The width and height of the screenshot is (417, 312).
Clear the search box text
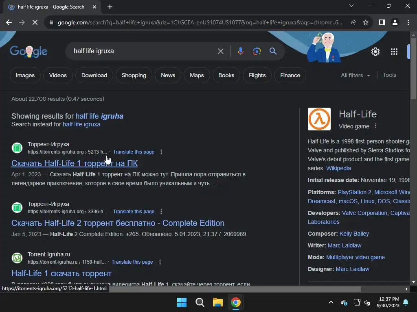tap(220, 51)
